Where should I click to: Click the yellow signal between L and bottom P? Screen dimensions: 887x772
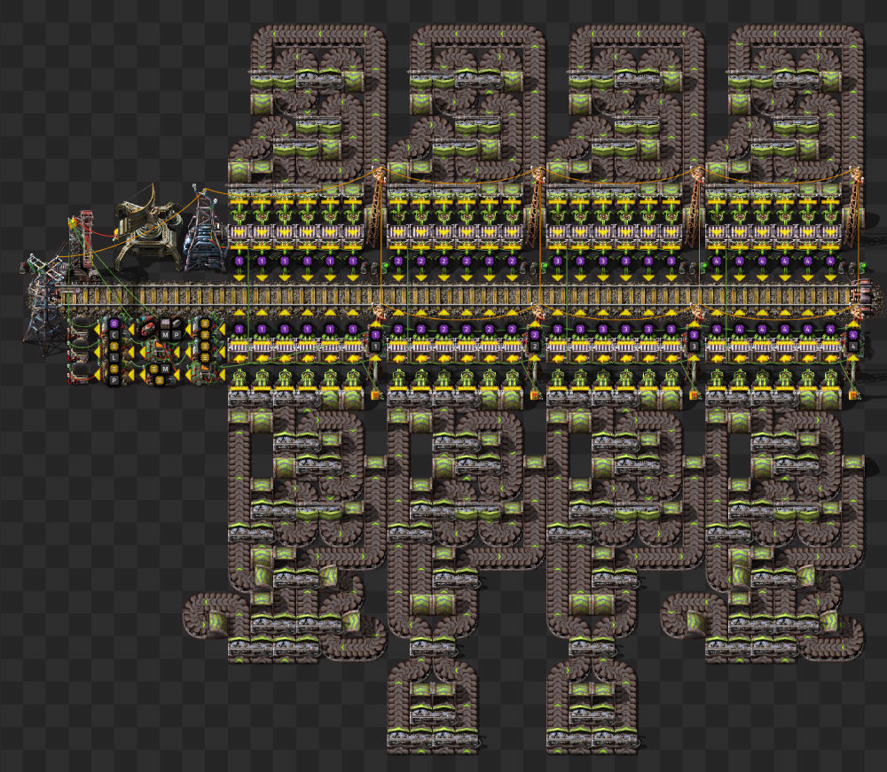pyautogui.click(x=114, y=369)
